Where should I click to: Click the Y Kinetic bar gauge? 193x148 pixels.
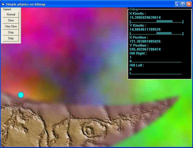[x=157, y=34]
